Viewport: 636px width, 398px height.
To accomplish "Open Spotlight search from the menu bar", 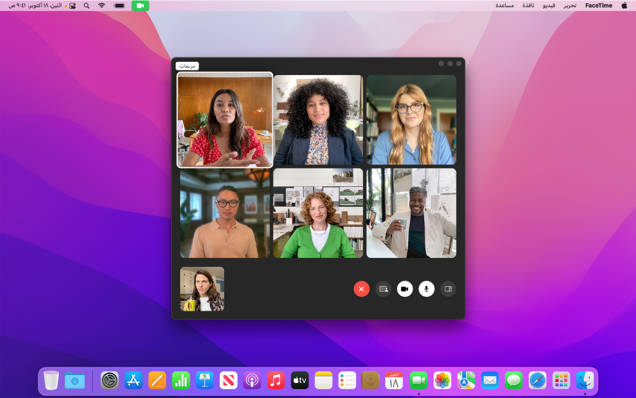I will click(x=86, y=6).
